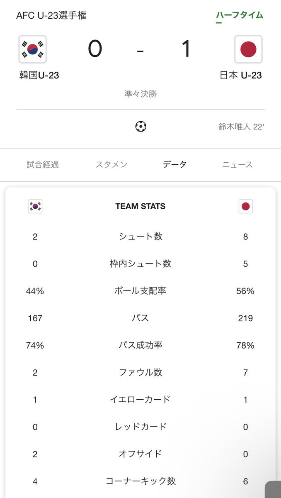This screenshot has width=281, height=498.
Task: Switch to the スタメン tab
Action: point(111,164)
